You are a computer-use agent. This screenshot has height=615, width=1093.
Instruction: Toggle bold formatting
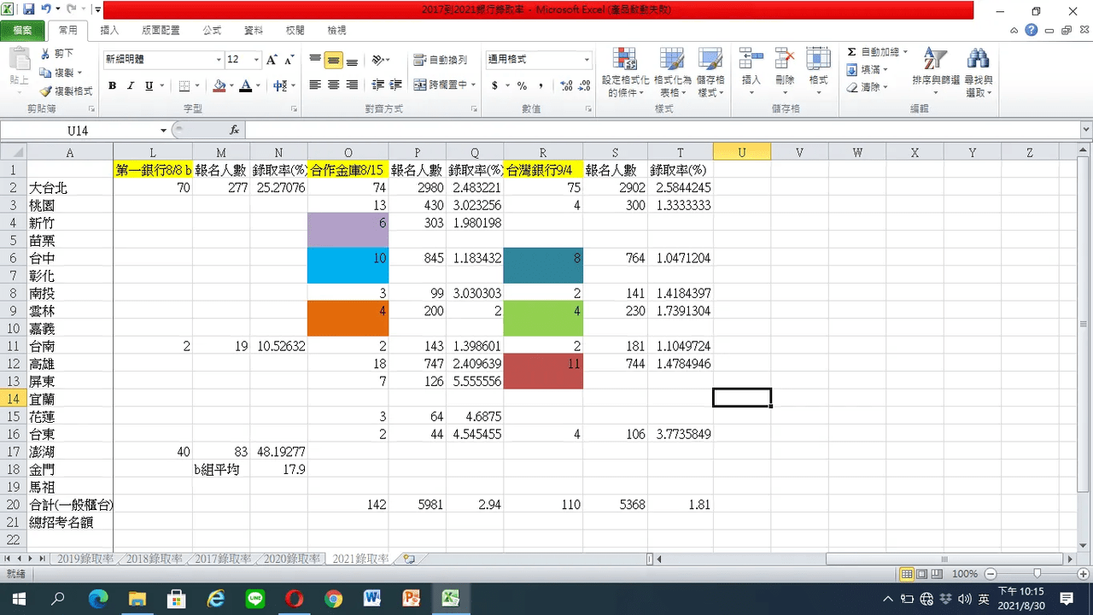[112, 85]
